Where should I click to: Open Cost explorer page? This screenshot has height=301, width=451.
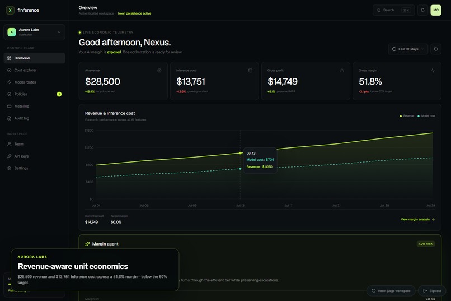click(34, 70)
